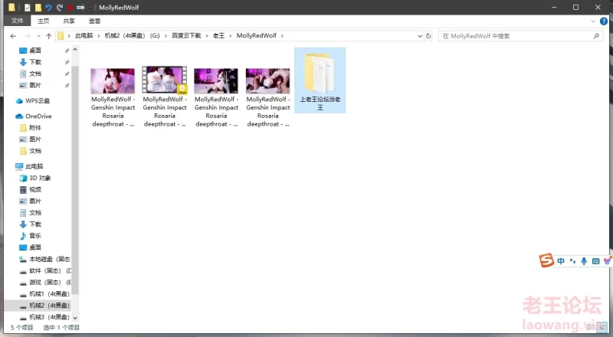613x337 pixels.
Task: Go up one folder level
Action: [x=48, y=36]
